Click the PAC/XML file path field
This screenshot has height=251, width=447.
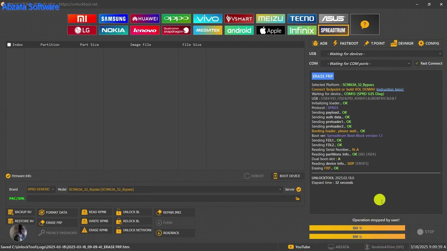161,199
